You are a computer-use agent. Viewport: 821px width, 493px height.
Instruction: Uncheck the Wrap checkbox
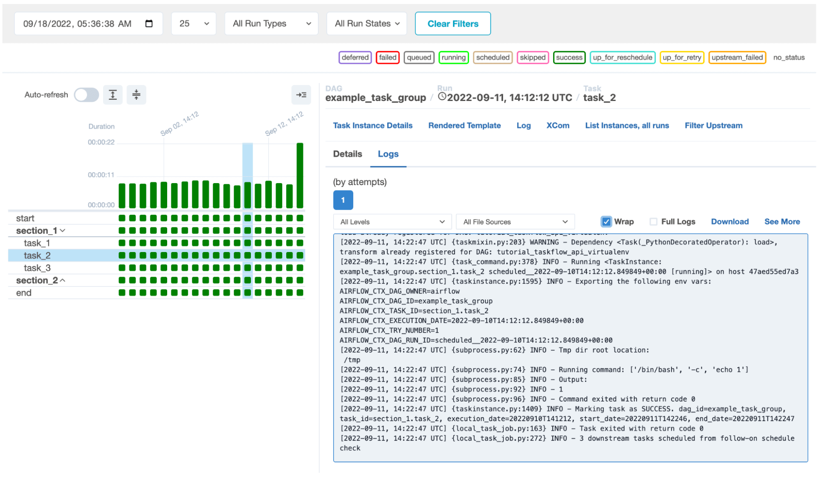pyautogui.click(x=607, y=221)
